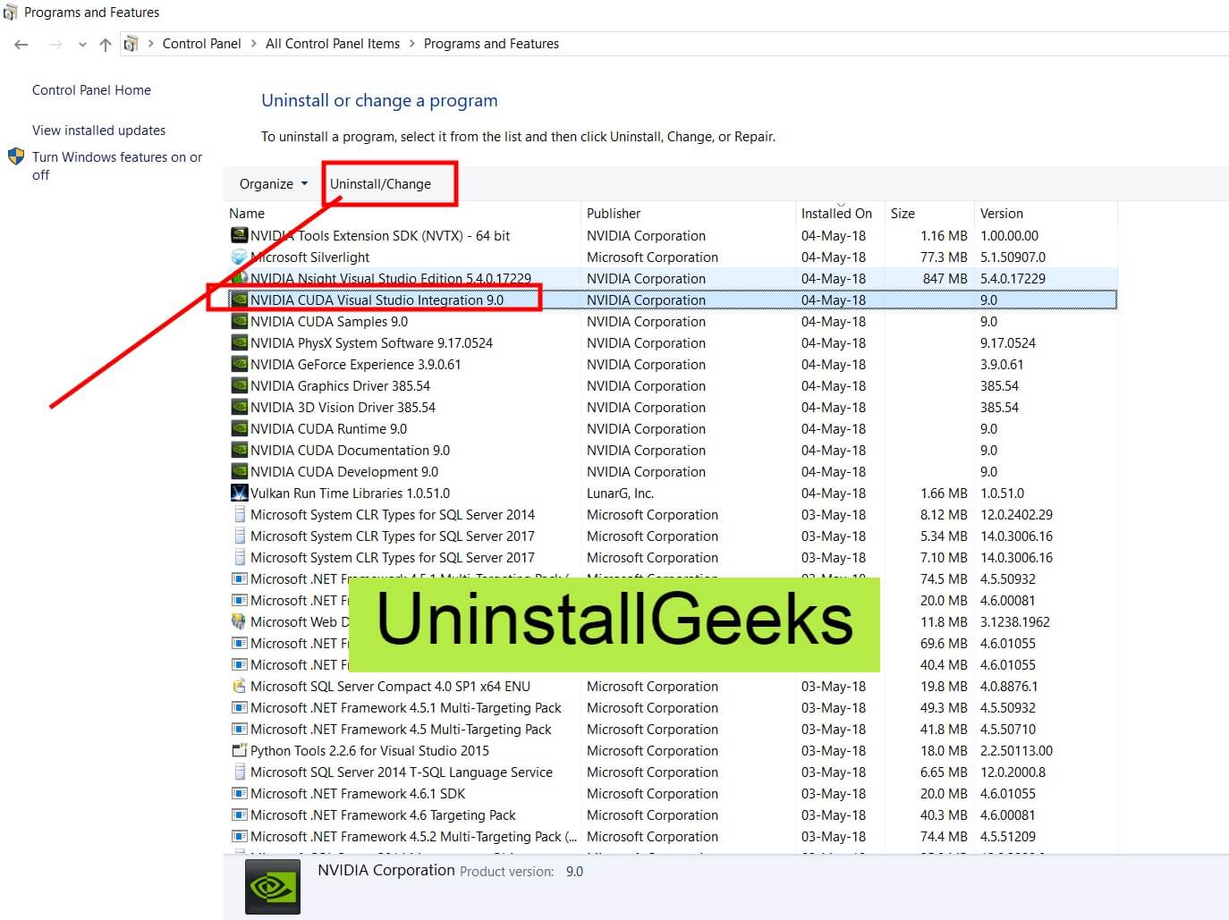1229x920 pixels.
Task: Click All Control Panel Items breadcrumb
Action: [x=332, y=44]
